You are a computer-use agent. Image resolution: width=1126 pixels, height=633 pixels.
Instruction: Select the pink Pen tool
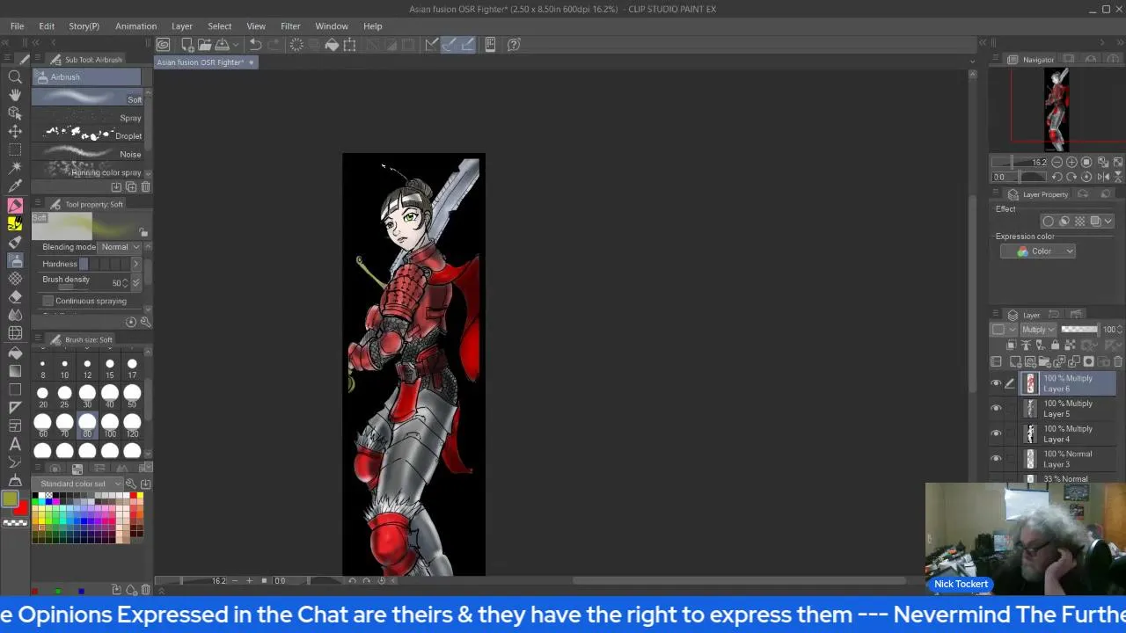tap(15, 206)
